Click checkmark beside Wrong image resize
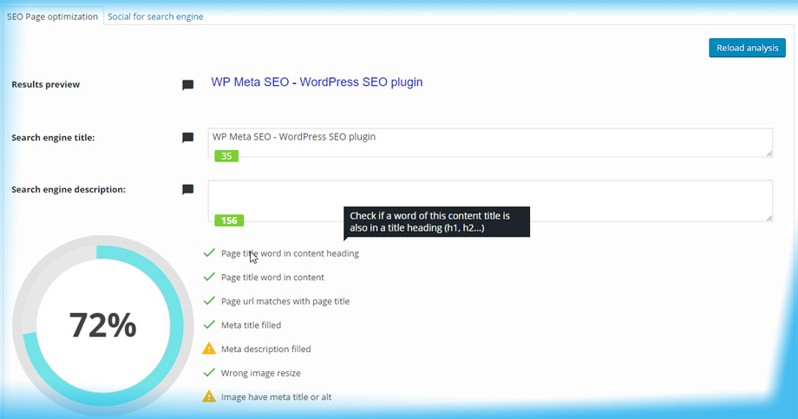 click(209, 372)
